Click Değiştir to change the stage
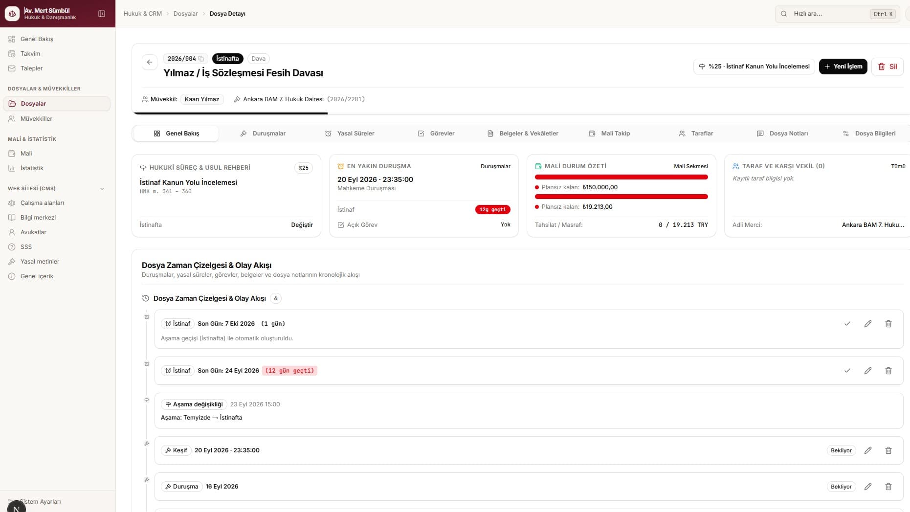 (302, 225)
